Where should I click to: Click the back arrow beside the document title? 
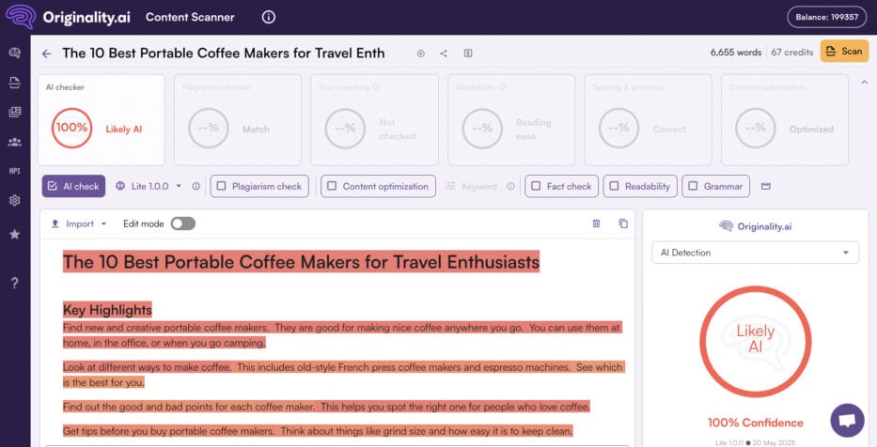click(x=46, y=54)
